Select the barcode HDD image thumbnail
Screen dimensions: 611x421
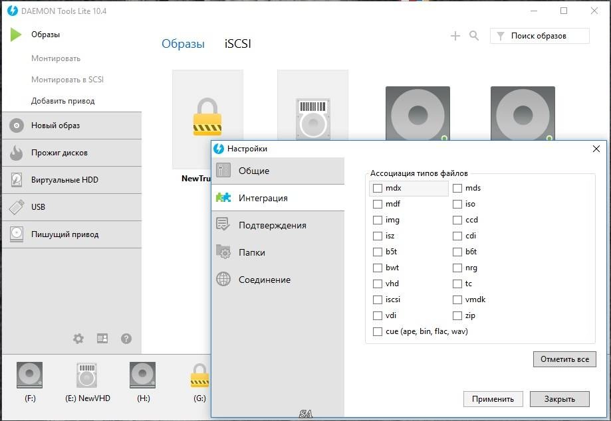click(x=312, y=105)
